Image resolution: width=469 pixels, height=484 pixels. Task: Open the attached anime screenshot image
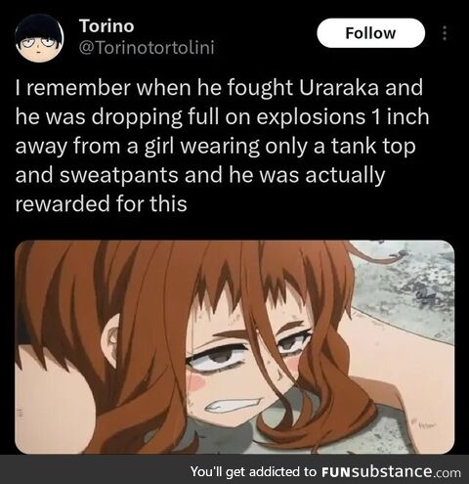point(234,347)
